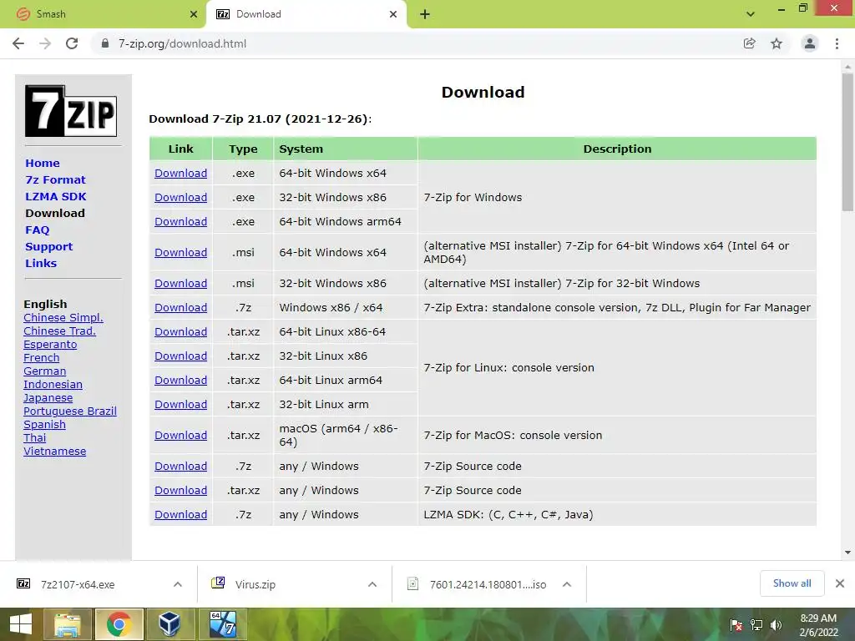
Task: Download the .msi for 32-bit Windows x86
Action: 180,284
